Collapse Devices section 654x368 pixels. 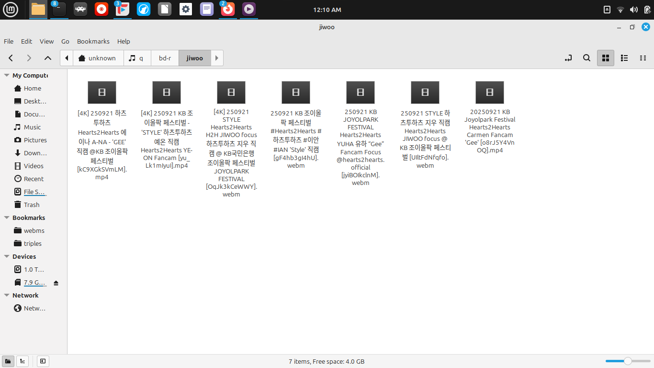point(7,256)
